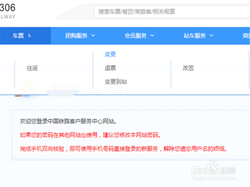Click the chevron next to 车票
250x187 pixels.
coord(30,35)
